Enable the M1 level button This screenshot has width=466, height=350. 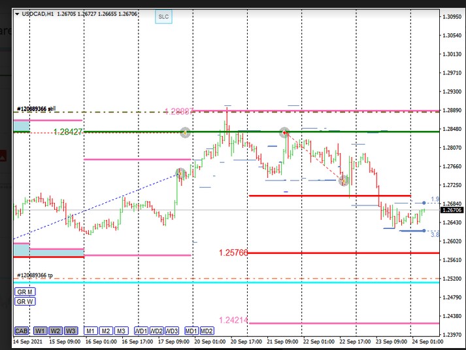[92, 330]
